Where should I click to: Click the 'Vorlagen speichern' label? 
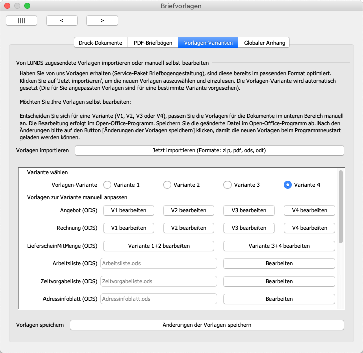pyautogui.click(x=40, y=325)
